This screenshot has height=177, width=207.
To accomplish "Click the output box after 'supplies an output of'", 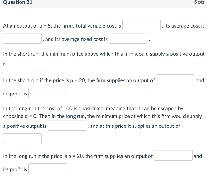I will (x=22, y=139).
